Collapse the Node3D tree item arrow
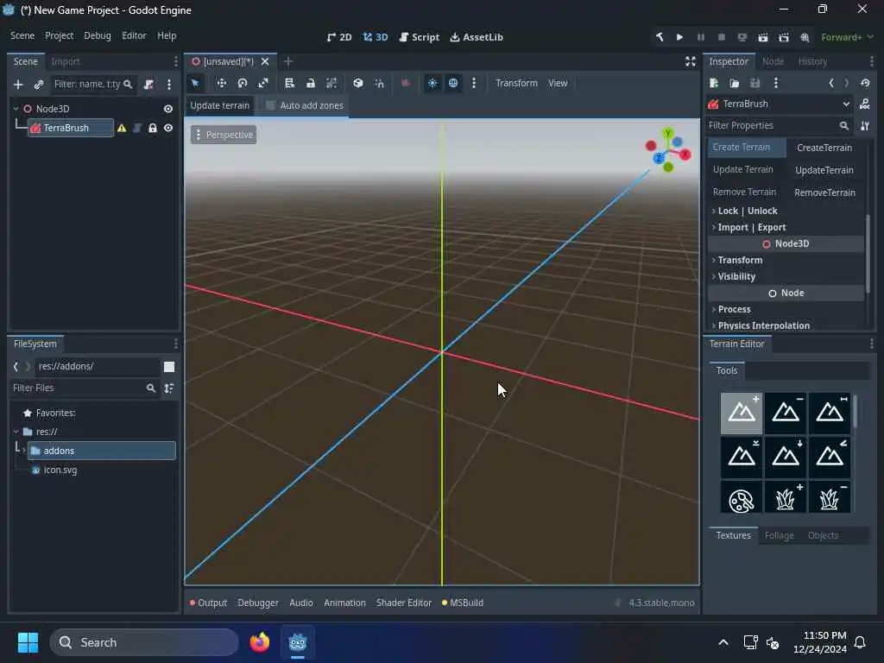 point(16,109)
